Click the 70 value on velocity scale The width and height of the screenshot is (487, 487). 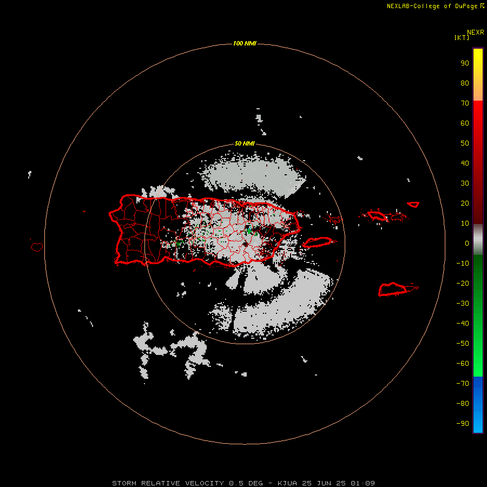click(465, 103)
